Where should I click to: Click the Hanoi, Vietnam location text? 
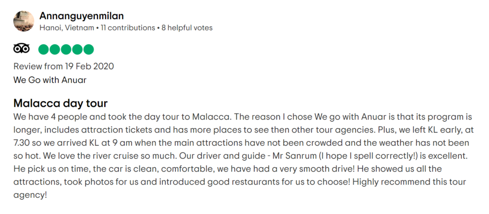pos(66,28)
